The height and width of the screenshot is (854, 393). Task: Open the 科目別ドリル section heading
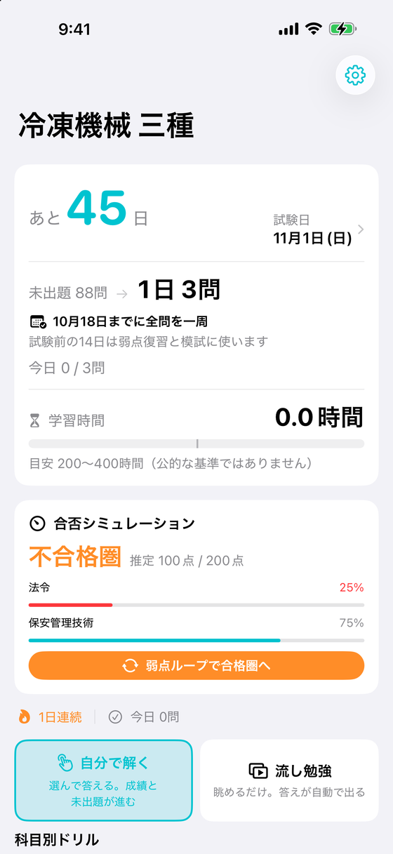57,839
